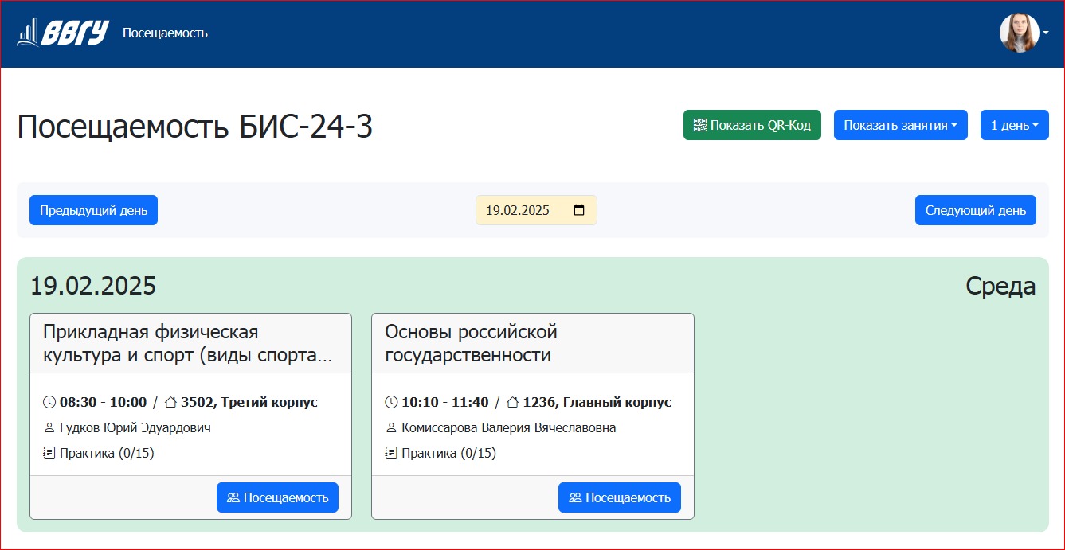
Task: Click the QR code icon in the green button
Action: pos(700,125)
